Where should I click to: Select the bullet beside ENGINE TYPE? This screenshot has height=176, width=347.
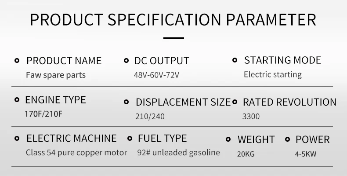coord(17,100)
